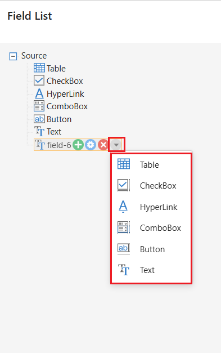Toggle the field type dropdown arrow on field-6
The width and height of the screenshot is (221, 353).
pos(116,145)
